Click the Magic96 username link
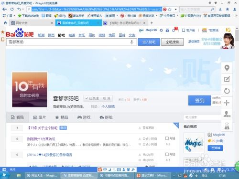This screenshot has height=179, width=239. tap(151, 30)
